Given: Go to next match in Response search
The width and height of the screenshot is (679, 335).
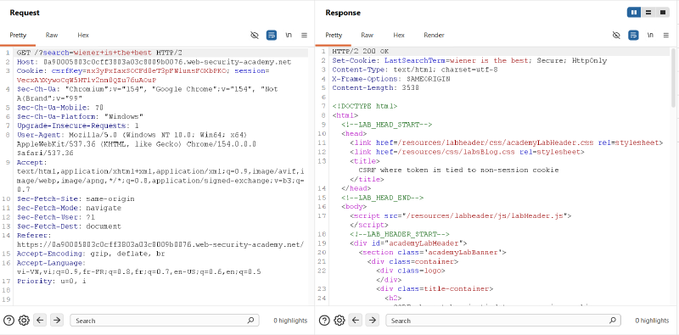Looking at the screenshot, I should coord(372,321).
